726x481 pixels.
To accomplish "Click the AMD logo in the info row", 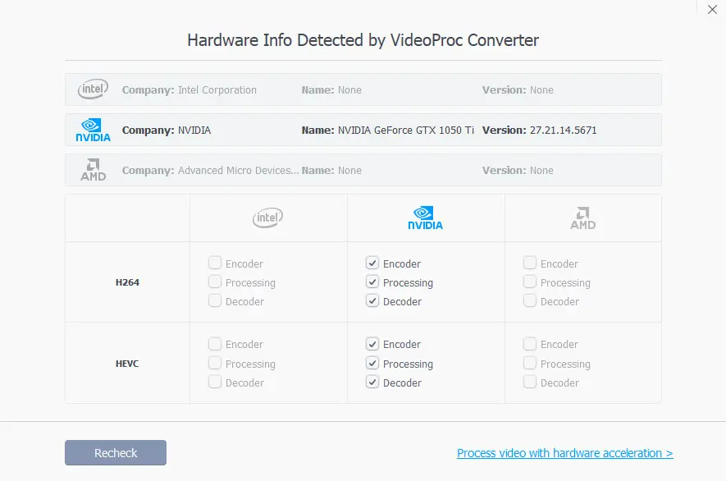I will (93, 170).
